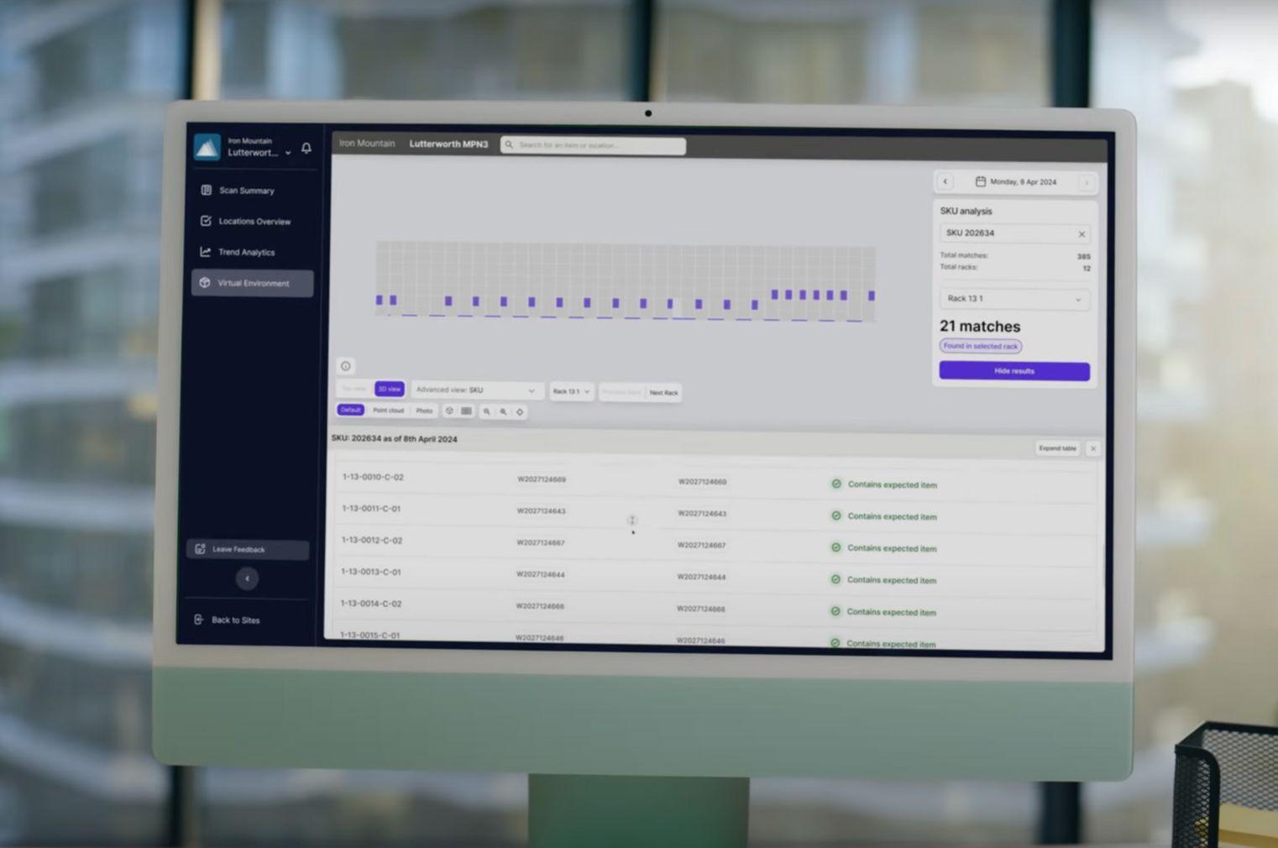Click the Next Rack button

click(x=663, y=393)
